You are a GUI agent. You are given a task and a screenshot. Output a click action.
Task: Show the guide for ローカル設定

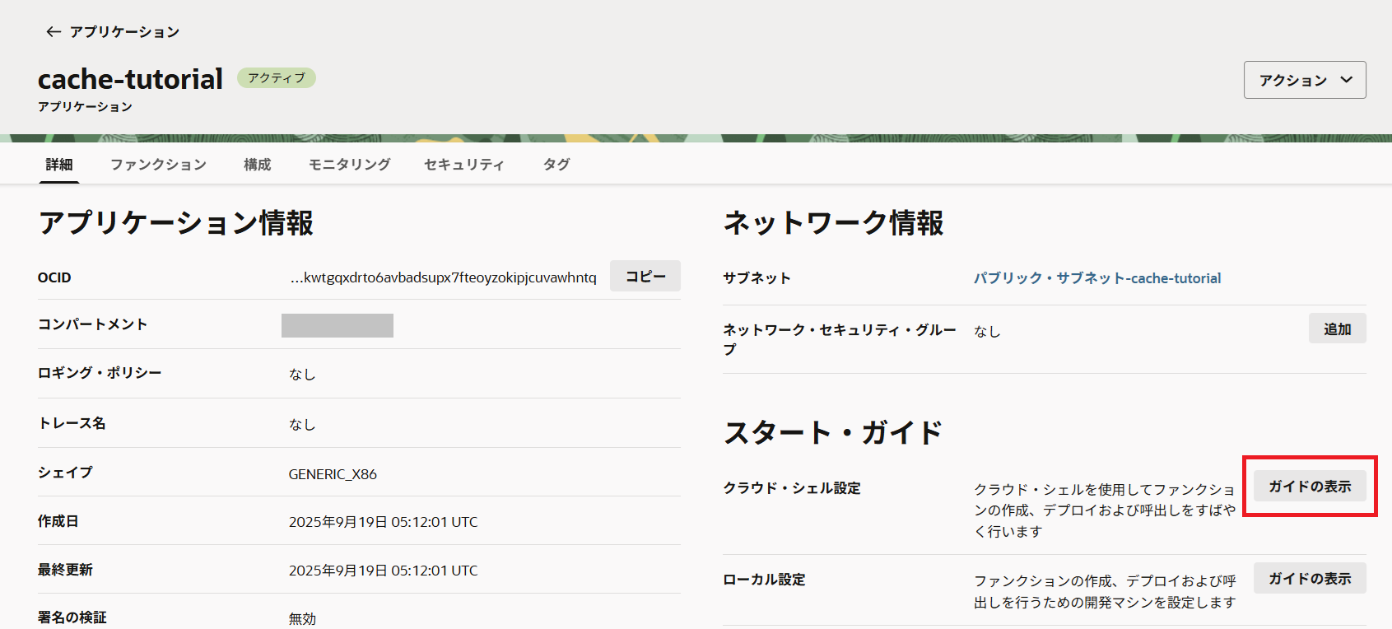pyautogui.click(x=1309, y=579)
